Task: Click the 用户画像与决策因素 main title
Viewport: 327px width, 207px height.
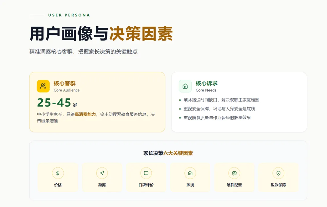Action: [x=101, y=34]
